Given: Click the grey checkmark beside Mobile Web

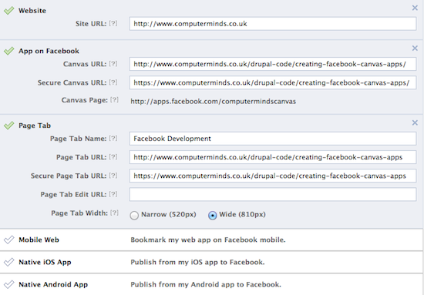Looking at the screenshot, I should tap(9, 240).
